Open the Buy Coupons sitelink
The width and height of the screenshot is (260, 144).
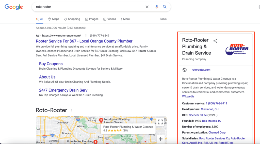(51, 64)
